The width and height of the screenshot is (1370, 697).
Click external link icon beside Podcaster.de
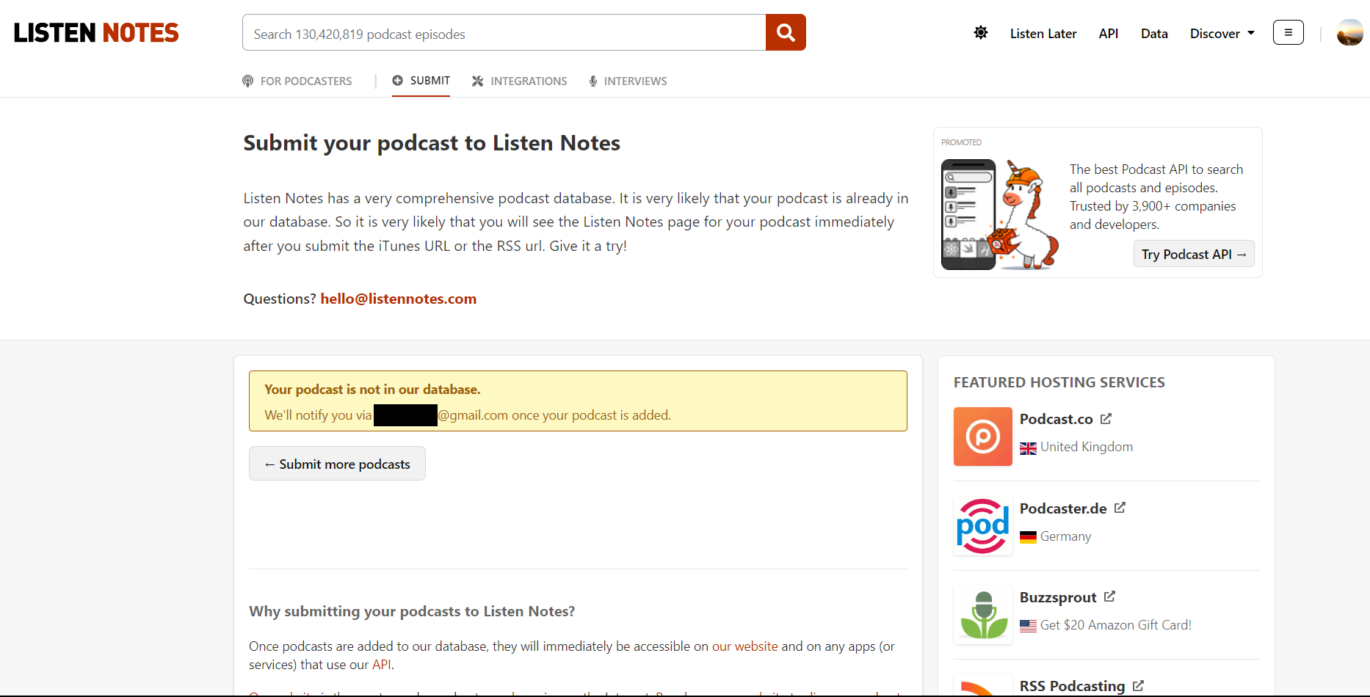(1120, 508)
